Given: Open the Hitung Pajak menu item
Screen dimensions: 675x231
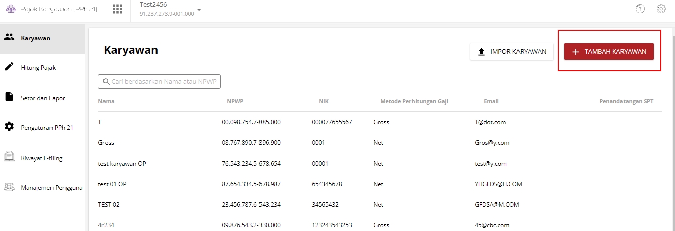Looking at the screenshot, I should tap(42, 68).
